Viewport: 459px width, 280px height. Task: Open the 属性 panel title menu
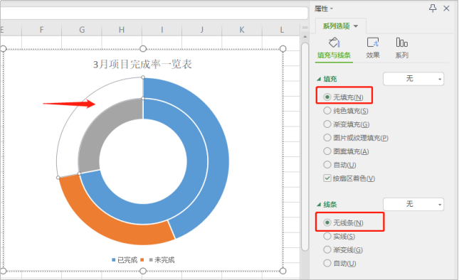[324, 9]
